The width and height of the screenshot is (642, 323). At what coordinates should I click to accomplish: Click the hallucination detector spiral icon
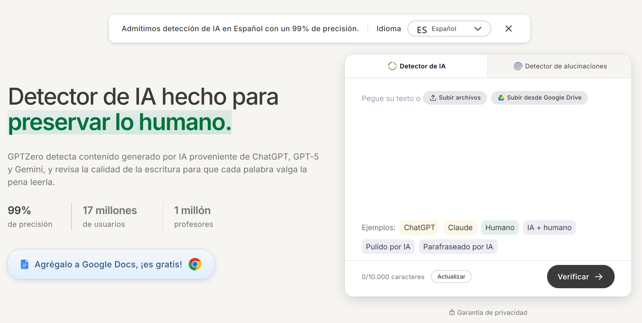(518, 66)
